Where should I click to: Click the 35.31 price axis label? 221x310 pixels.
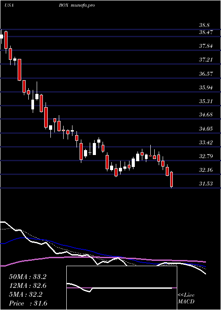click(x=206, y=101)
